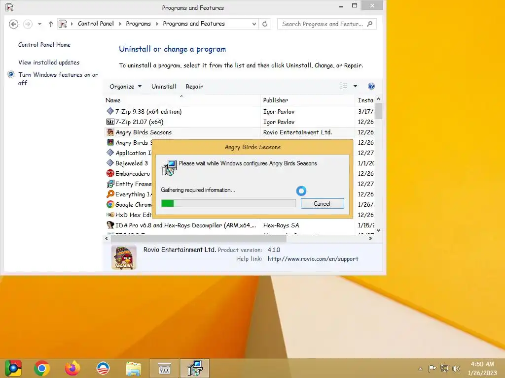This screenshot has height=378, width=505.
Task: Click the IDA Pro program icon
Action: [x=110, y=225]
